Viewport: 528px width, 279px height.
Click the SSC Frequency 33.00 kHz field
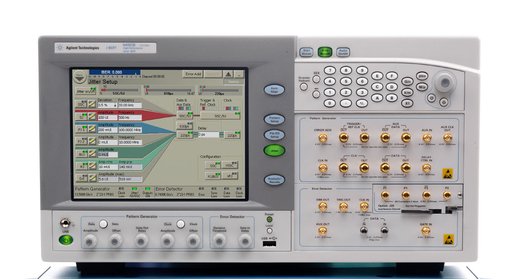130,105
